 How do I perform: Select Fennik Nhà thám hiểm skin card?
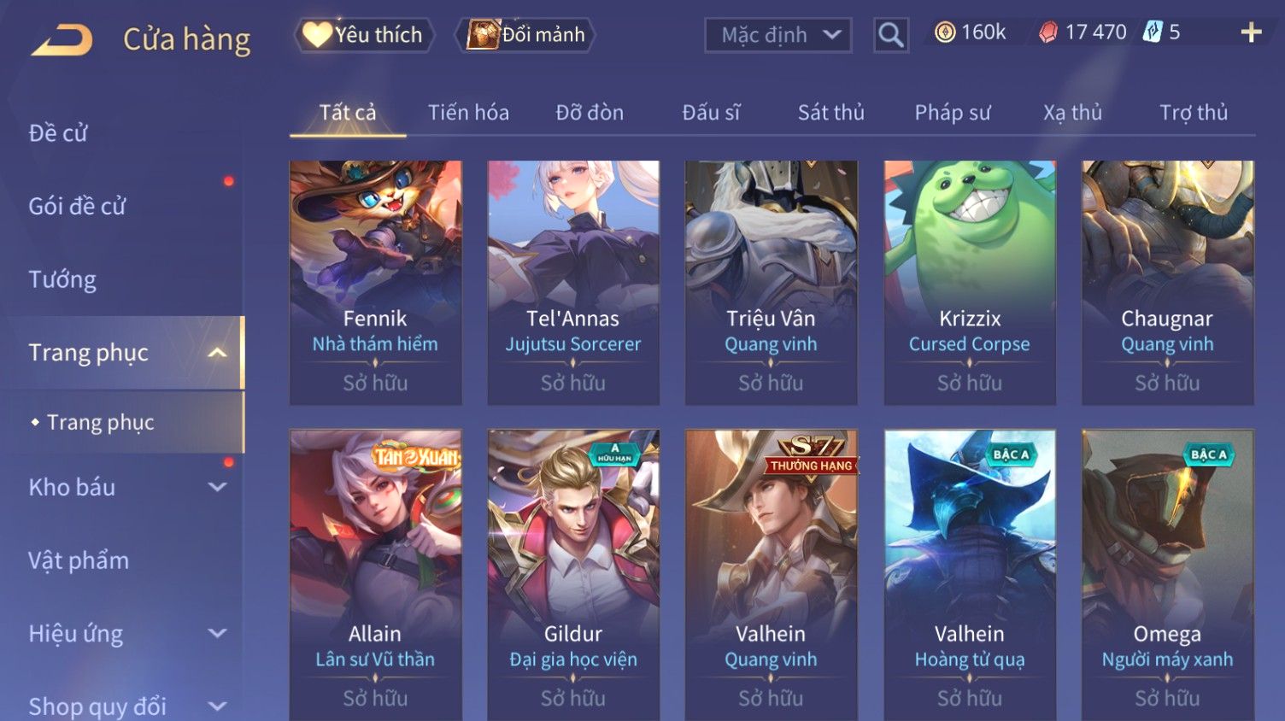375,283
